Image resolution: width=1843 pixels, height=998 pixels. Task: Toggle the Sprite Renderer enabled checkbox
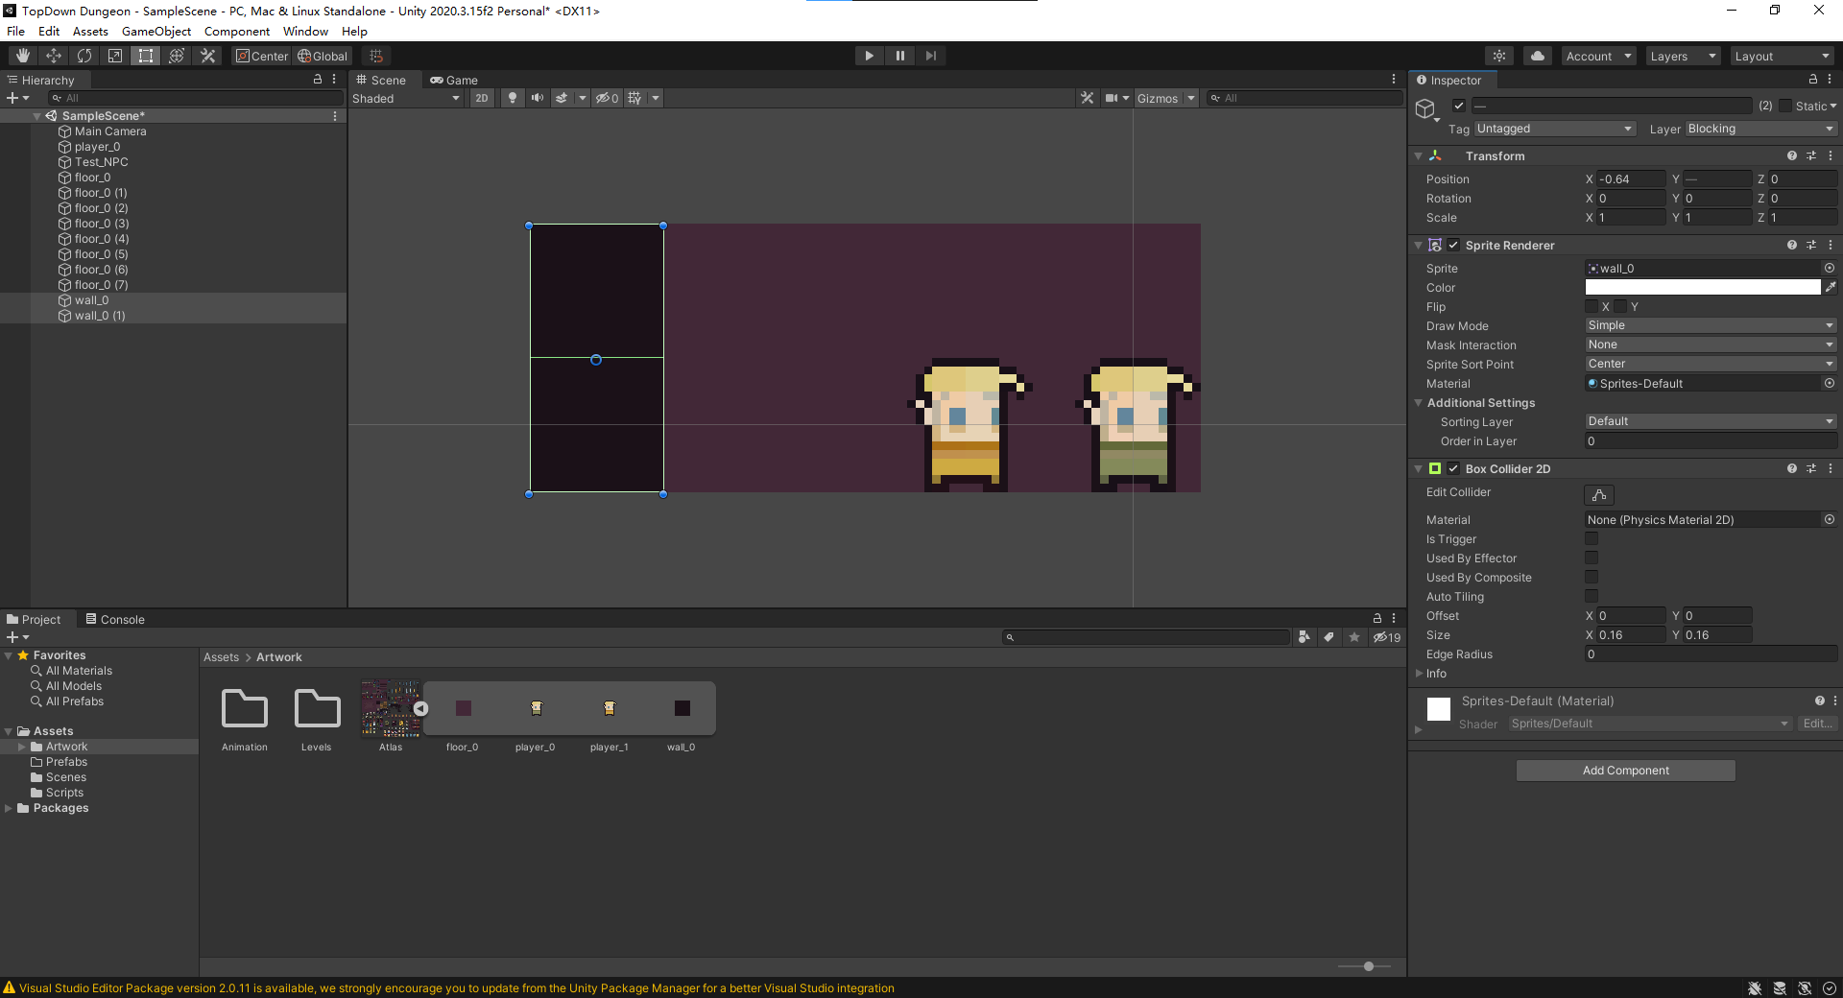click(1453, 246)
